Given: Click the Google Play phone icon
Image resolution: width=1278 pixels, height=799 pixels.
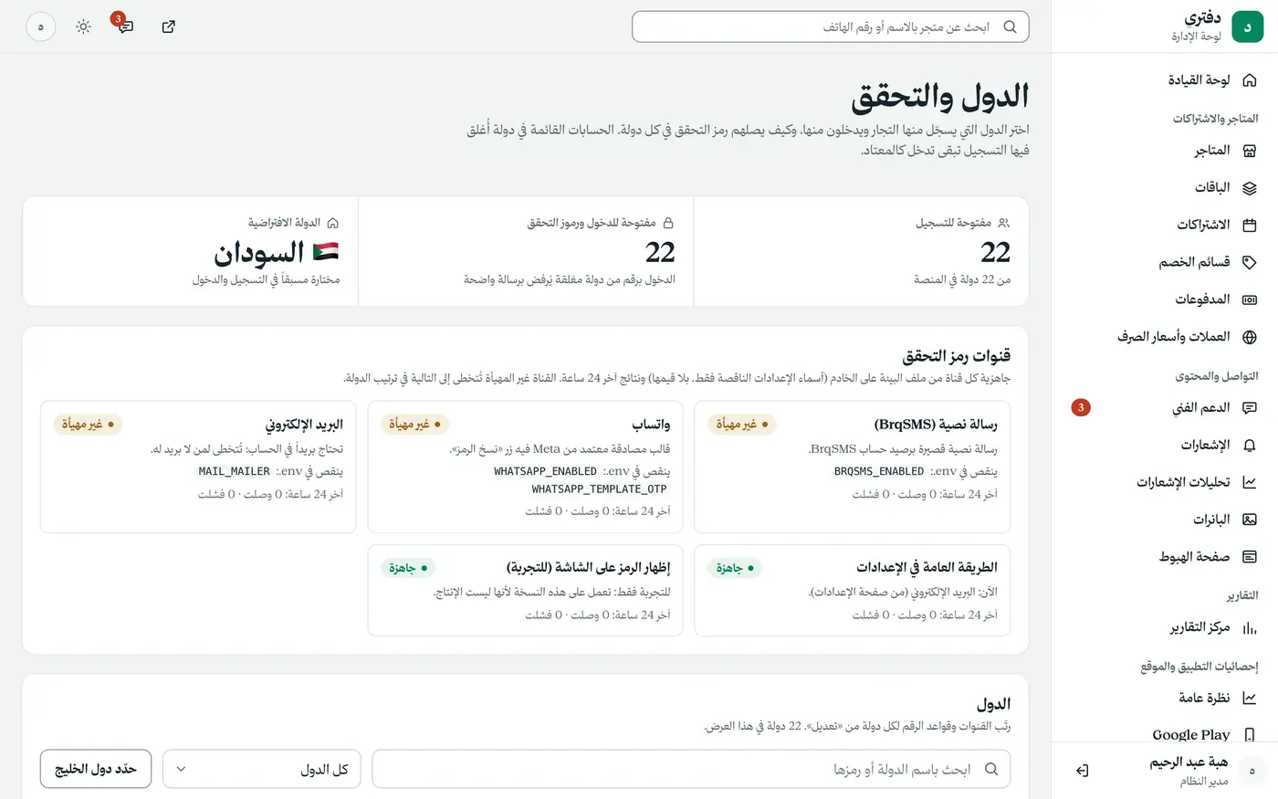Looking at the screenshot, I should tap(1250, 735).
